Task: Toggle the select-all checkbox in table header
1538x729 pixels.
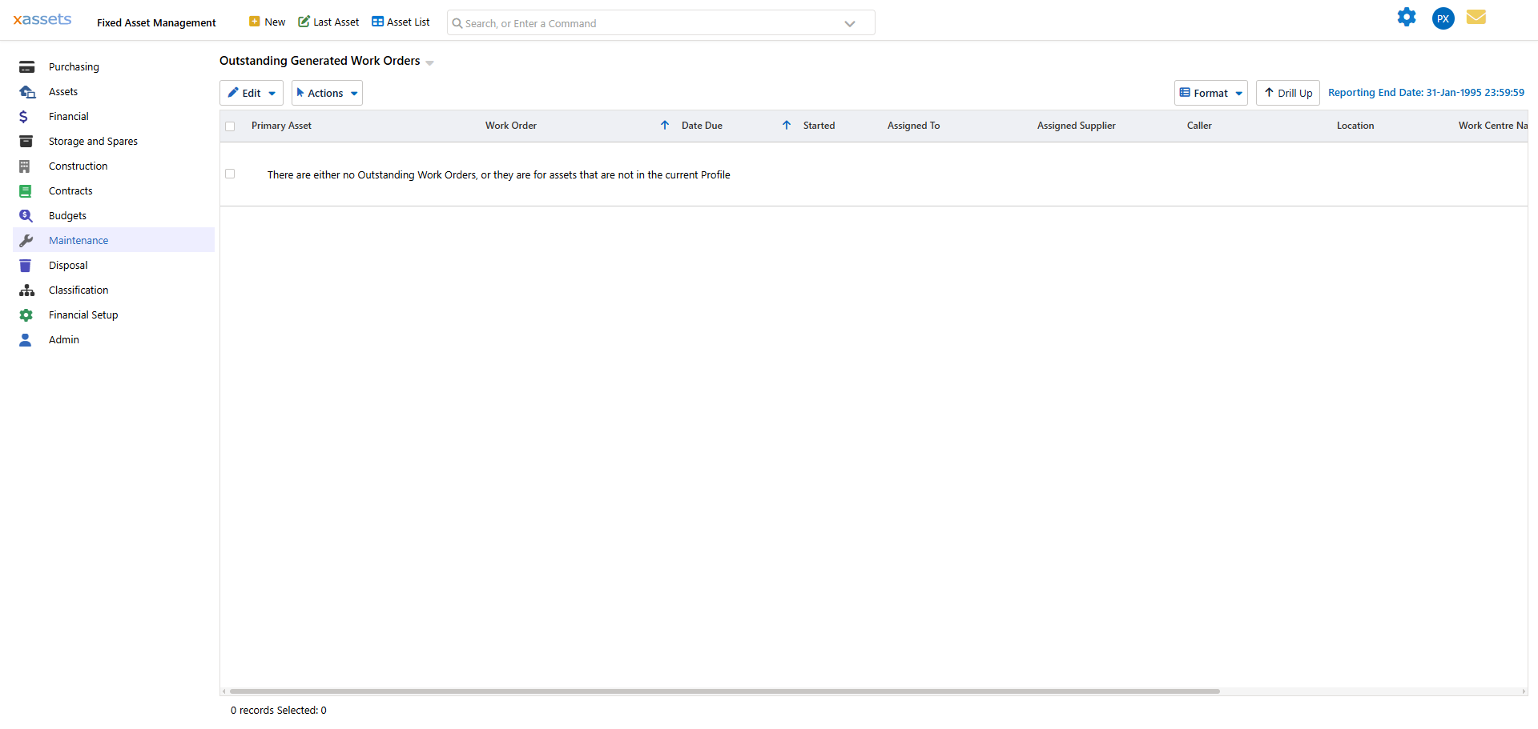Action: point(230,126)
